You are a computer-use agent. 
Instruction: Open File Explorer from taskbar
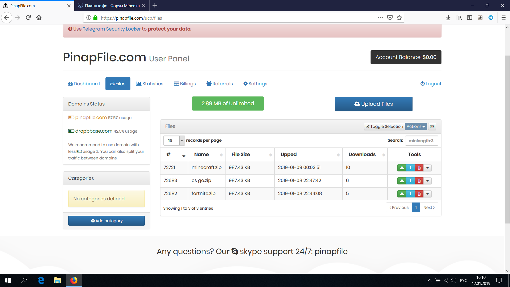pyautogui.click(x=57, y=280)
